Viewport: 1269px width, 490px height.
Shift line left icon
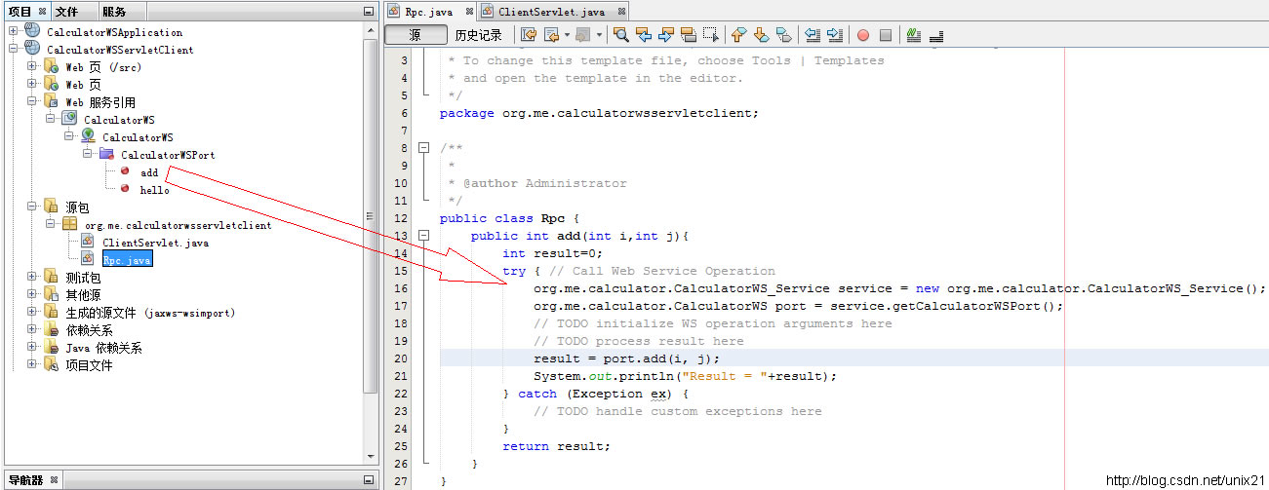pyautogui.click(x=812, y=35)
